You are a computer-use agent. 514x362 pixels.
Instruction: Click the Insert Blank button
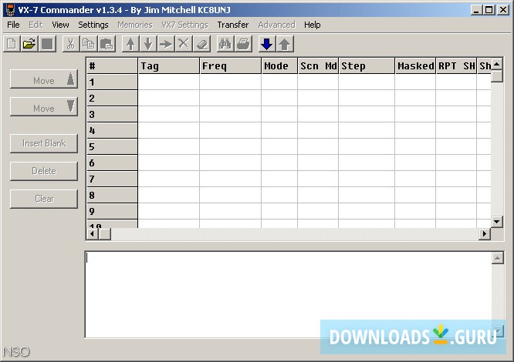coord(44,143)
